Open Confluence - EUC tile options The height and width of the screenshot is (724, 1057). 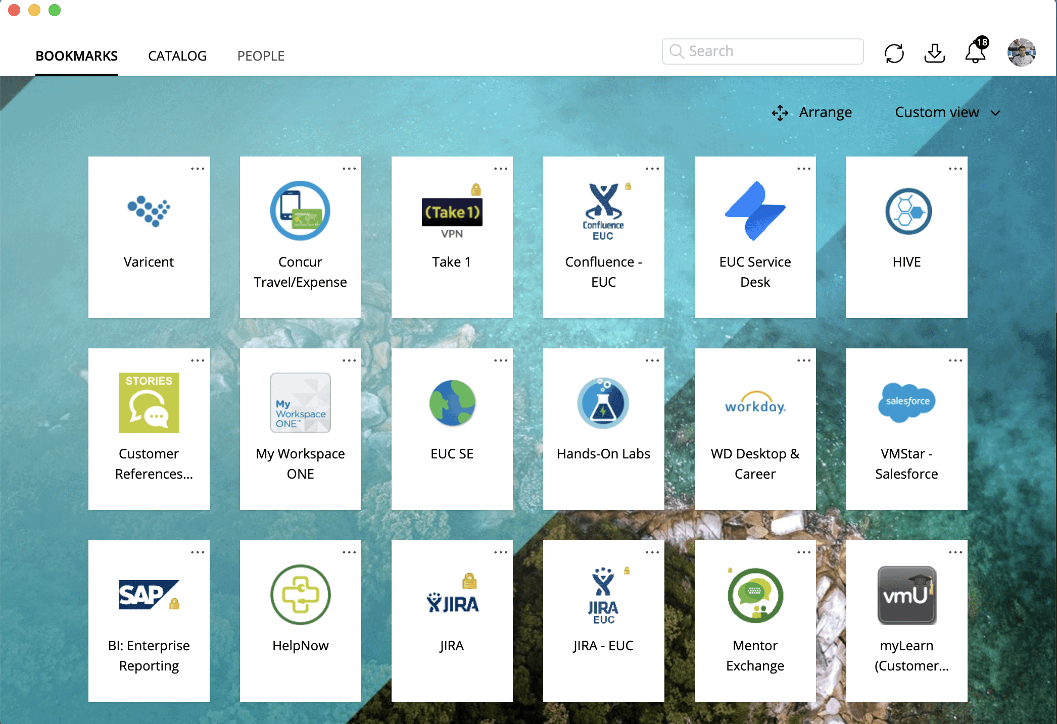652,169
